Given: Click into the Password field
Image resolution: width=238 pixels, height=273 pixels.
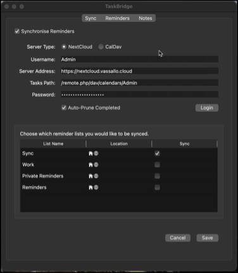Looking at the screenshot, I should click(139, 95).
